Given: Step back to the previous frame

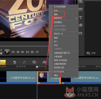Looking at the screenshot, I should pos(18,52).
